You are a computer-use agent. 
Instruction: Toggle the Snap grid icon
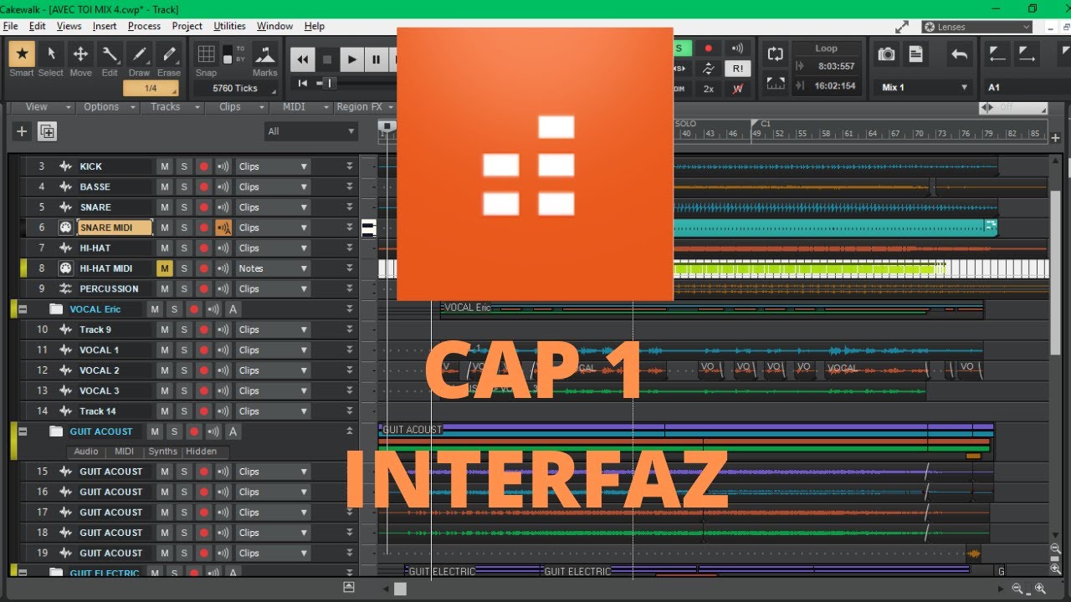(x=206, y=54)
